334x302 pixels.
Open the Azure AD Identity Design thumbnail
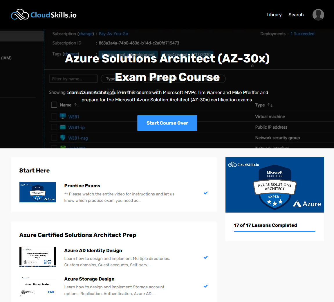point(37,257)
